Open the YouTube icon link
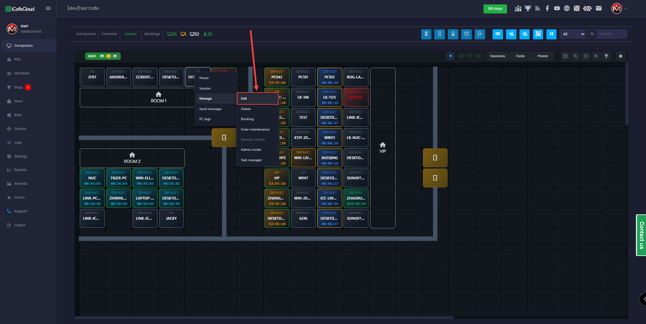Image resolution: width=646 pixels, height=324 pixels. (557, 8)
